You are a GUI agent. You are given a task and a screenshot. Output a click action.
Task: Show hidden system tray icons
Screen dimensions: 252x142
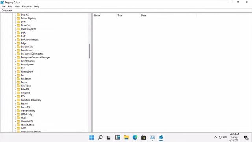215,137
